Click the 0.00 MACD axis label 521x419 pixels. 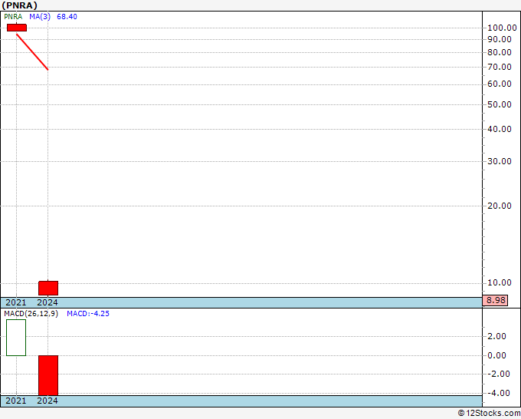[x=496, y=355]
